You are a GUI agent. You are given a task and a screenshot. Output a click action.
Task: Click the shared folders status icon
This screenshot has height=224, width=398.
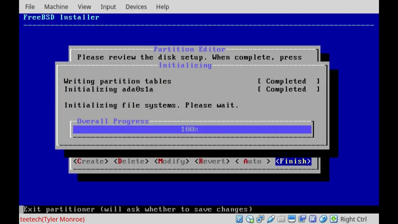click(x=281, y=219)
